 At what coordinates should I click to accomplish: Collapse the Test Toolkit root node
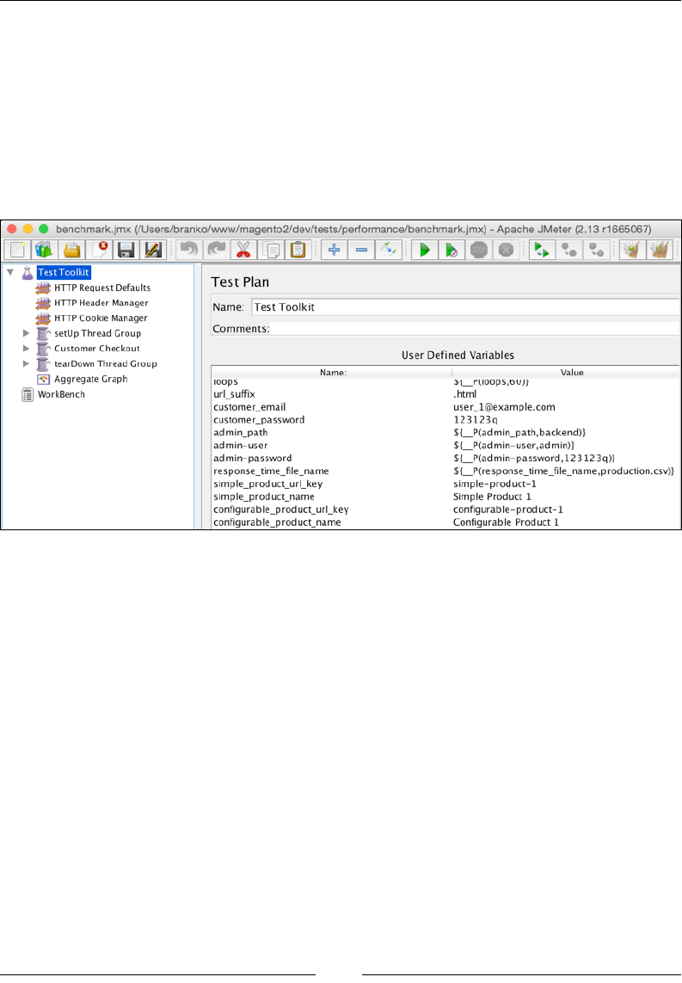10,272
